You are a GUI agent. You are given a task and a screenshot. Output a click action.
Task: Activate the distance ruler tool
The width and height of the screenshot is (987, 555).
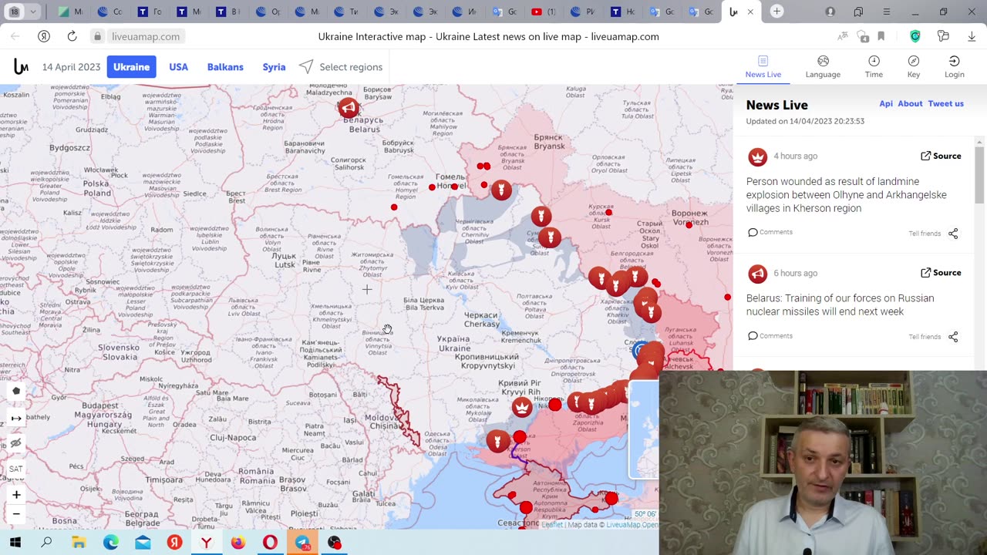click(16, 418)
